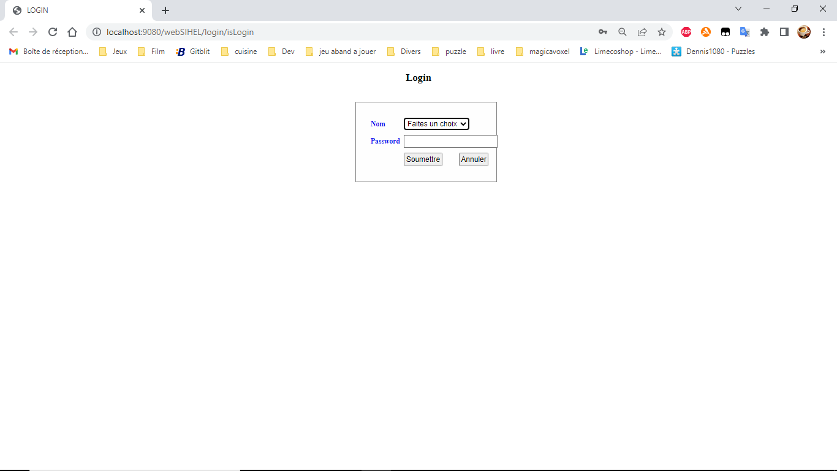Open 'jeu aband a jouer' bookmark folder
The width and height of the screenshot is (837, 471).
click(341, 52)
